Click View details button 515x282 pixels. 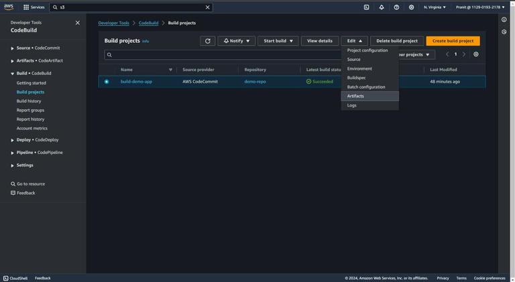click(x=320, y=41)
